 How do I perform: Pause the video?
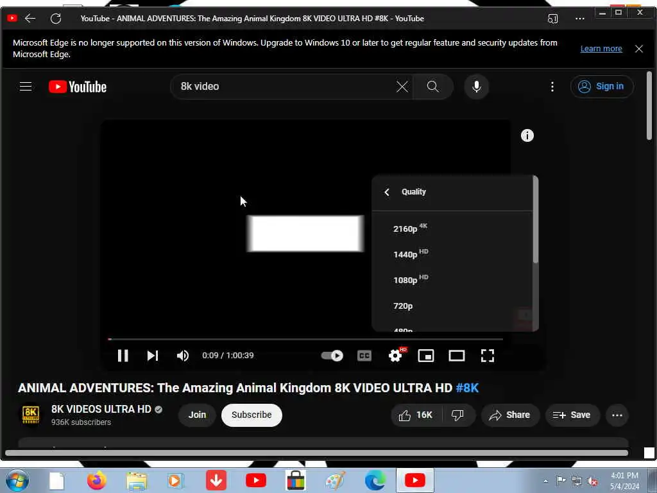point(123,356)
